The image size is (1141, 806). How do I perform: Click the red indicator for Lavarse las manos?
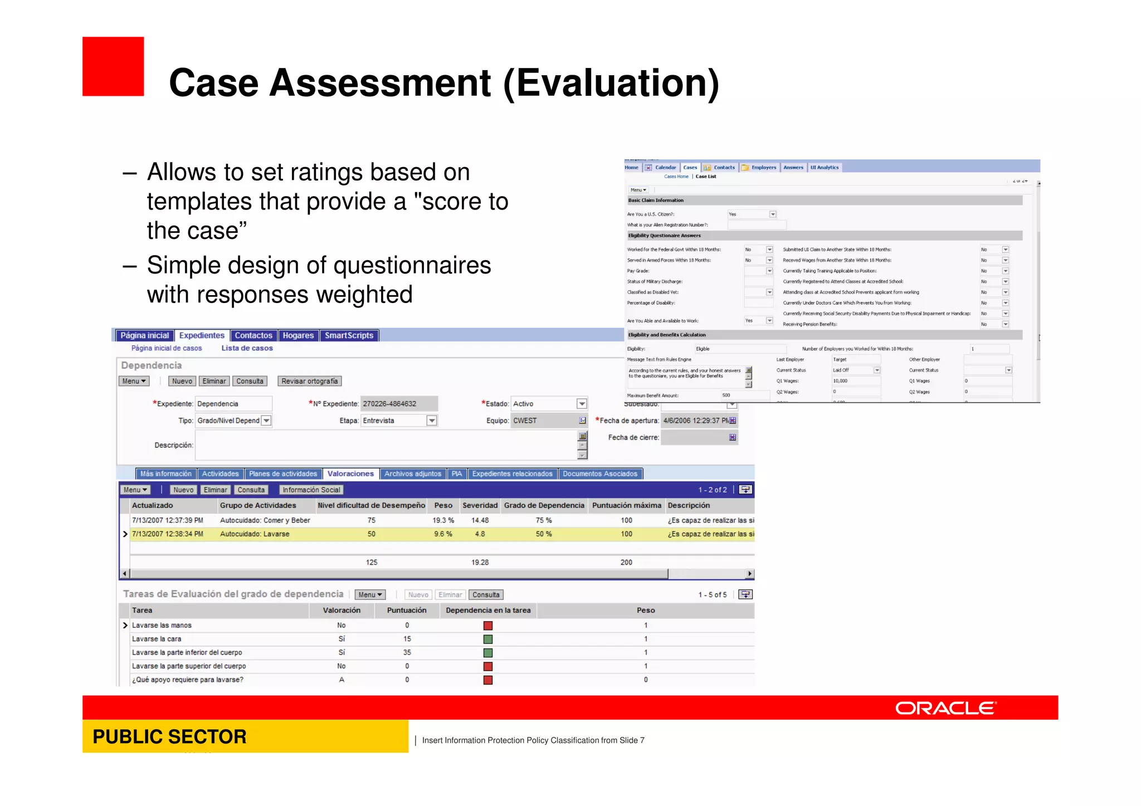point(488,626)
